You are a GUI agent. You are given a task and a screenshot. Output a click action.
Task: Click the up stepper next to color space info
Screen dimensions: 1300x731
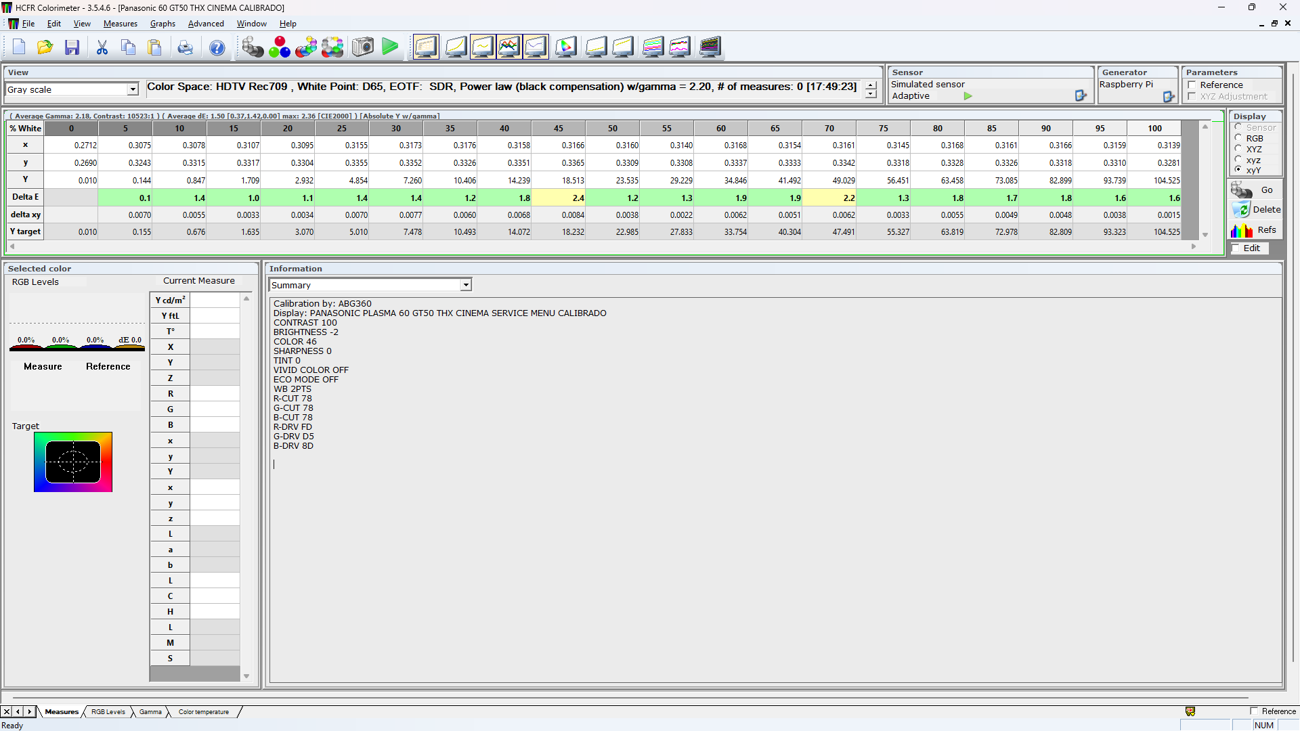point(871,85)
